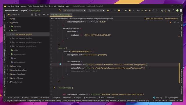This screenshot has height=105, width=186.
Task: Collapse the graphql module
Action: click(8, 22)
